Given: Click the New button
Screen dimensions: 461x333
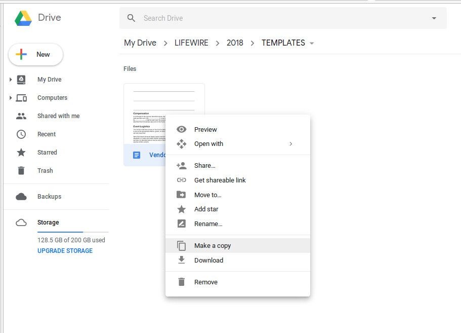Looking at the screenshot, I should pyautogui.click(x=35, y=55).
